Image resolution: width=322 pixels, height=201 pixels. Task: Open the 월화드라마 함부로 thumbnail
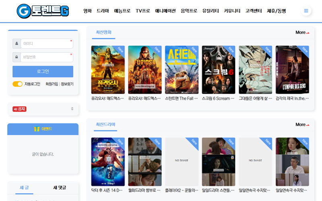pyautogui.click(x=145, y=162)
